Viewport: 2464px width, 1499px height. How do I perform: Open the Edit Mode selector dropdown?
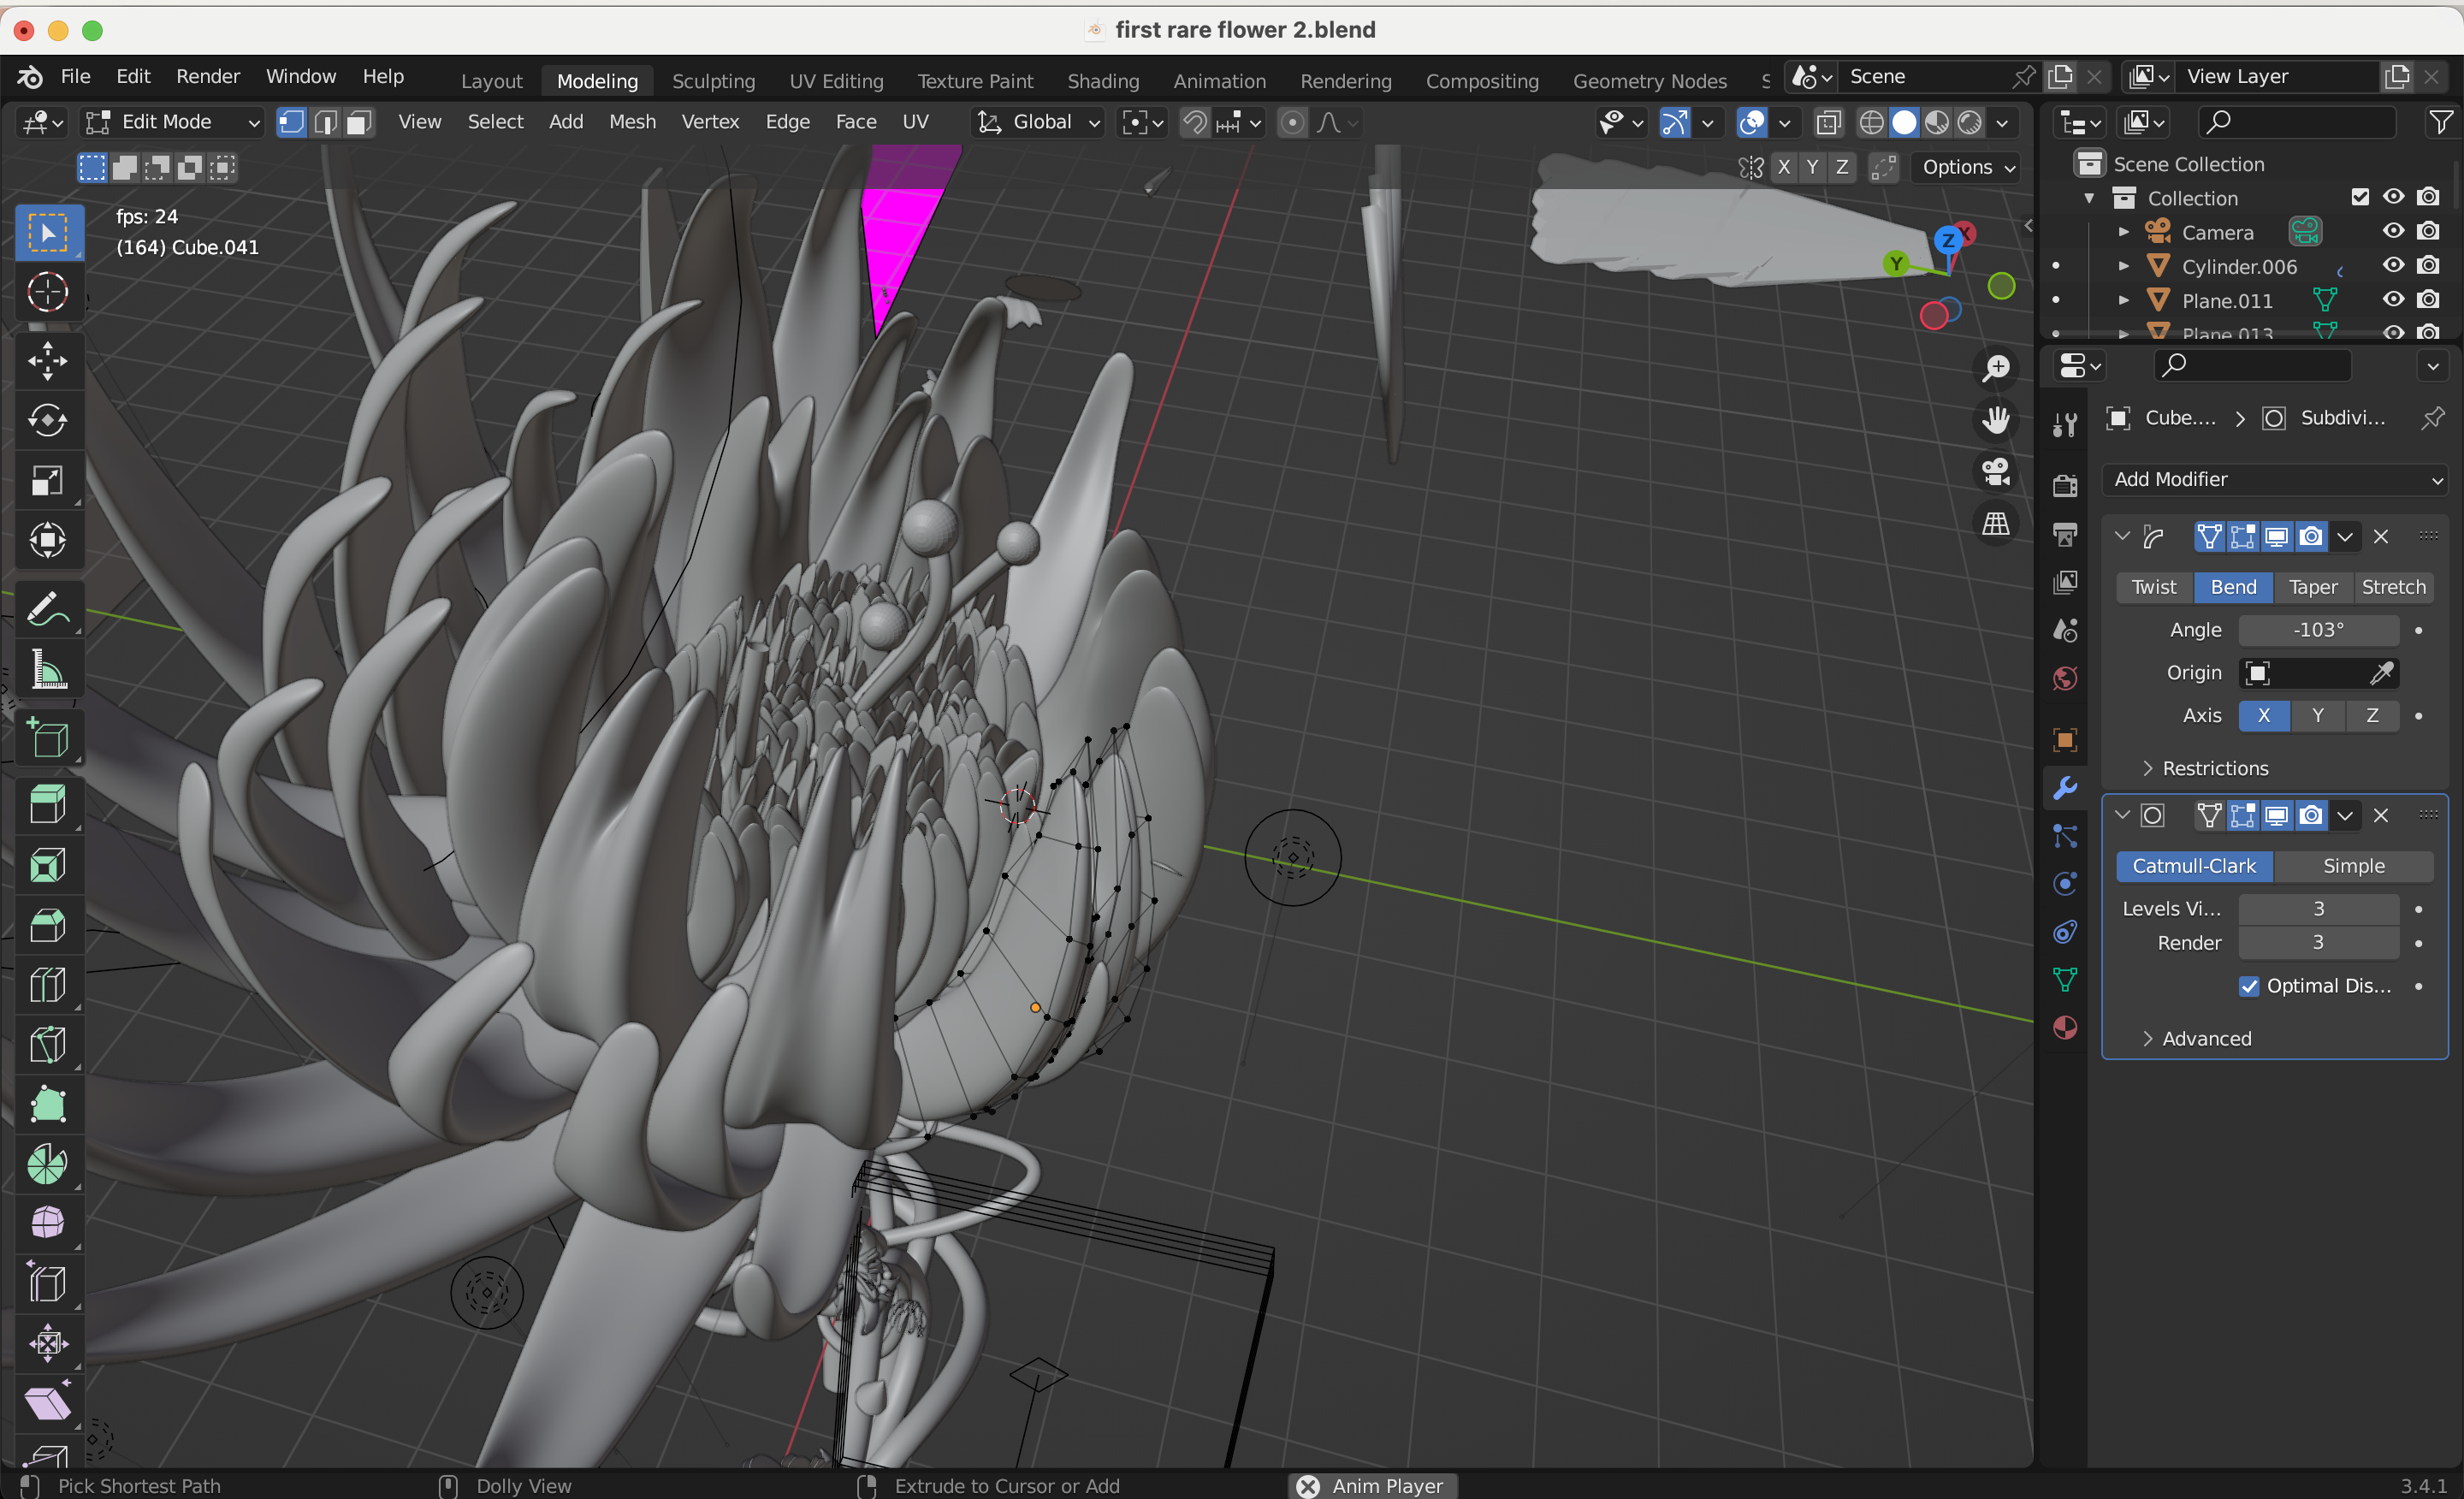pos(172,122)
